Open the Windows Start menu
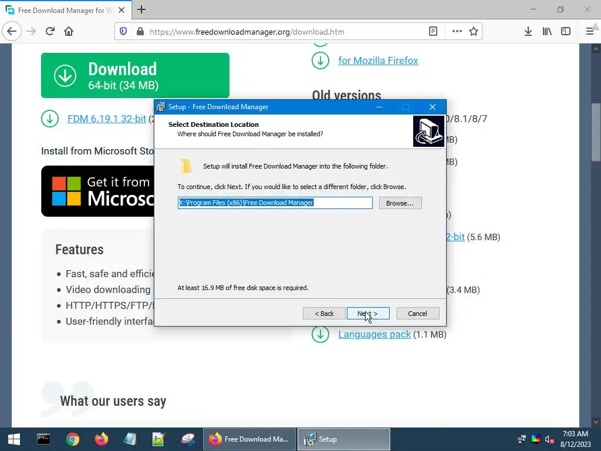Image resolution: width=601 pixels, height=451 pixels. point(14,439)
